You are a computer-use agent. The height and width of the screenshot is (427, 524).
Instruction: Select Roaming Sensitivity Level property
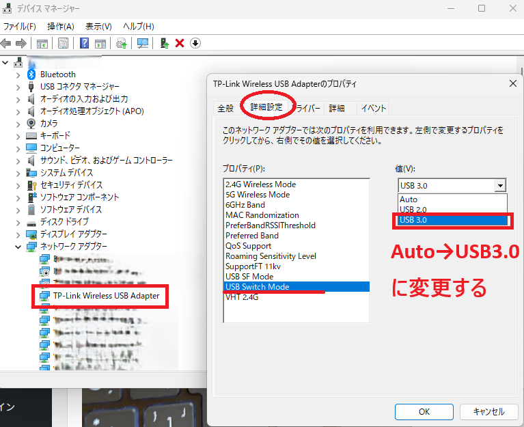(297, 256)
